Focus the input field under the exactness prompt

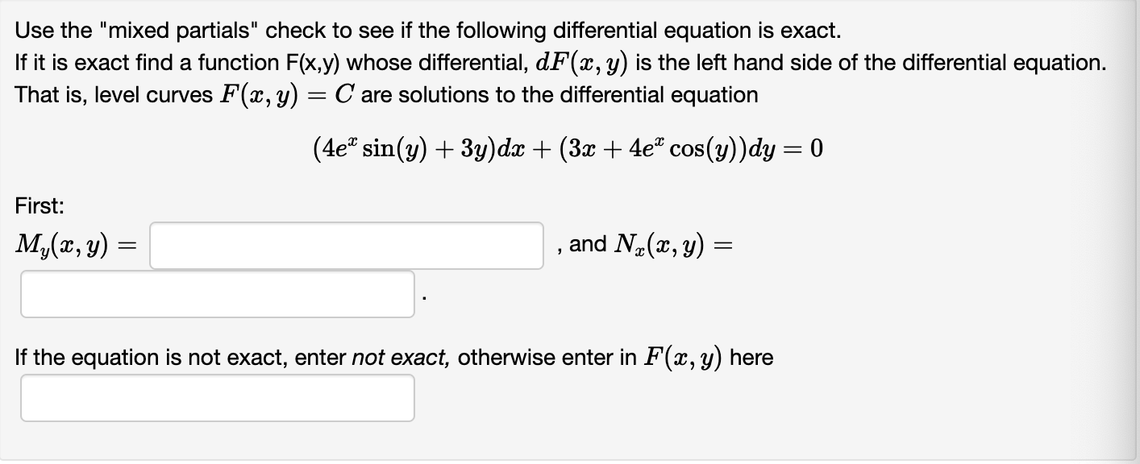[218, 398]
